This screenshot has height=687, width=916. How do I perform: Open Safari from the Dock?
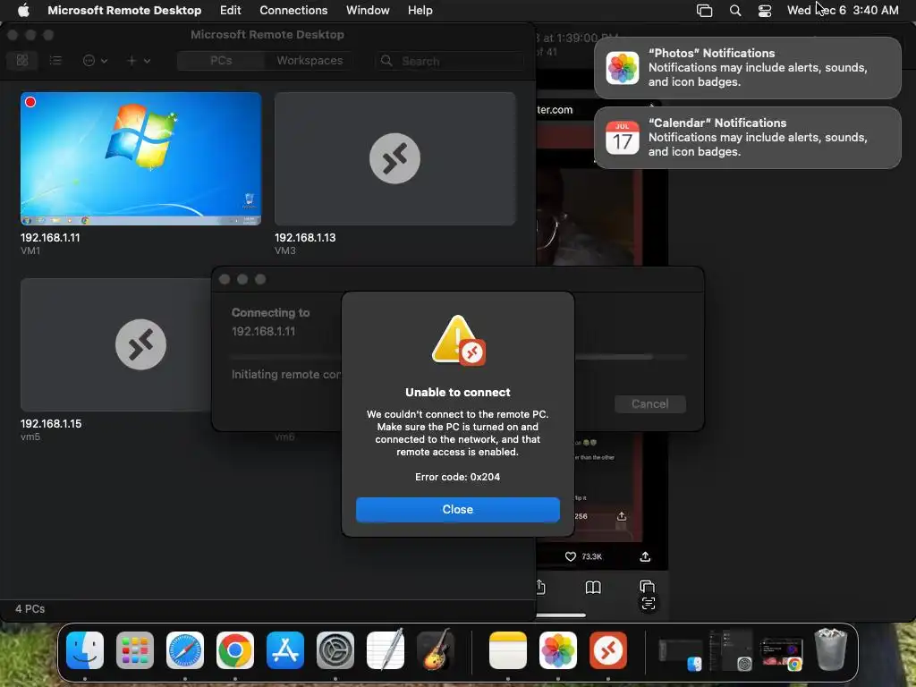tap(185, 650)
